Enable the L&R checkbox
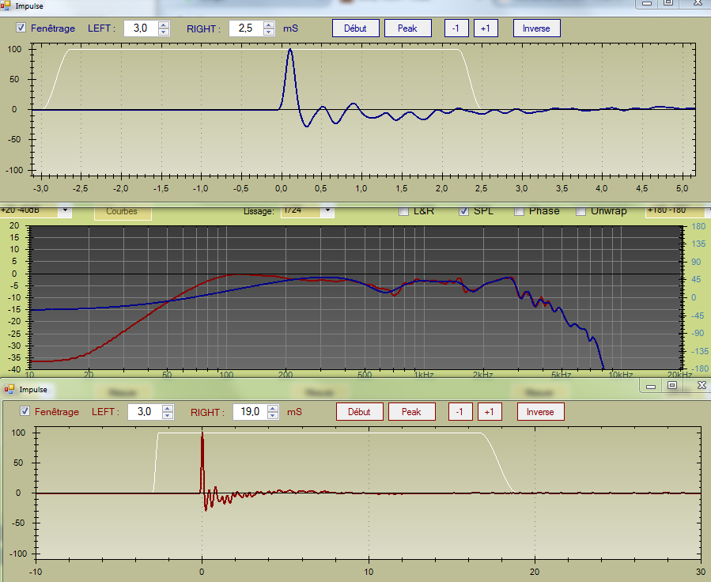711x582 pixels. coord(404,211)
